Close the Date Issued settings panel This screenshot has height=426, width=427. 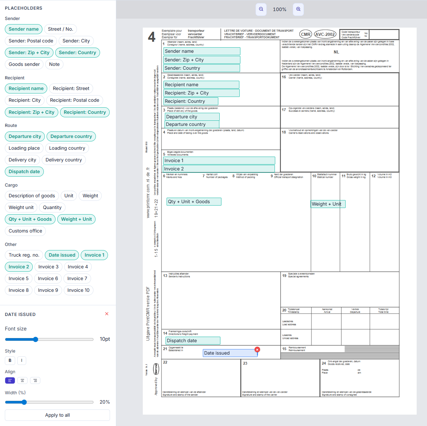coord(107,314)
